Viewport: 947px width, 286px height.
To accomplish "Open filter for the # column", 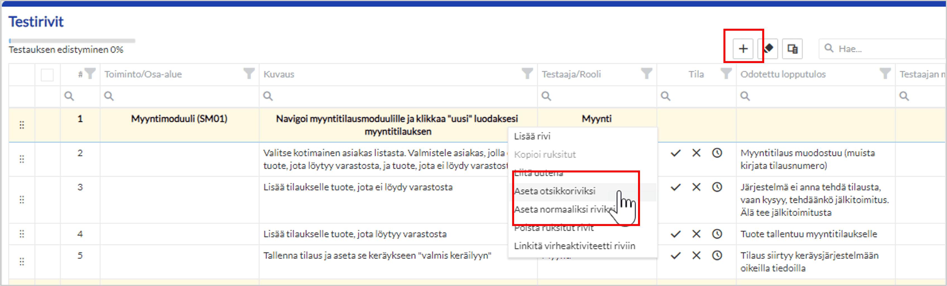I will coord(90,73).
